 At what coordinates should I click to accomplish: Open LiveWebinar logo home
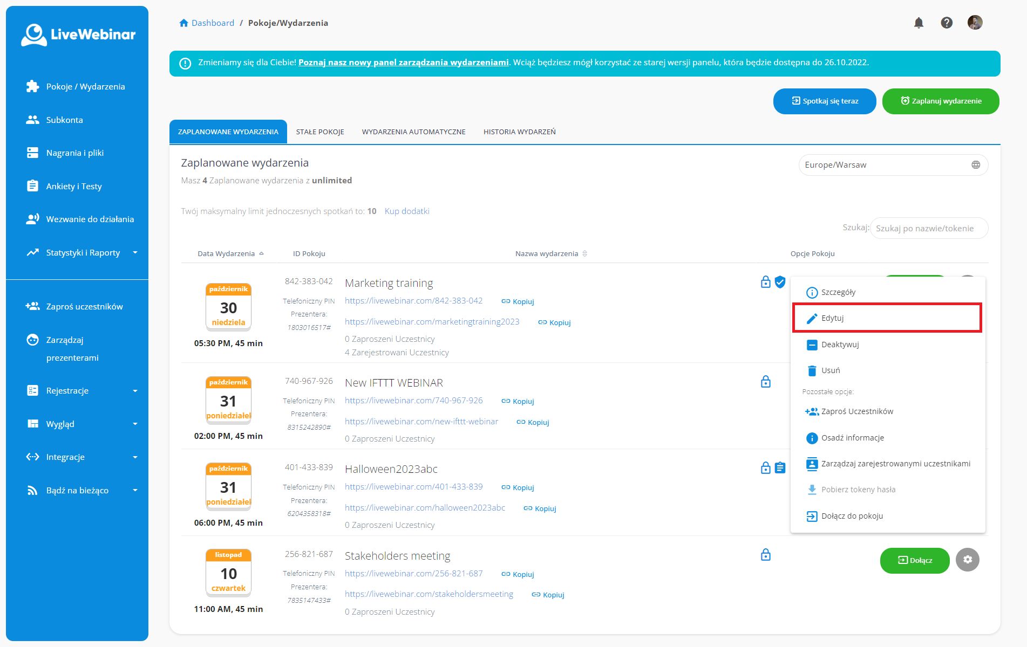(78, 35)
